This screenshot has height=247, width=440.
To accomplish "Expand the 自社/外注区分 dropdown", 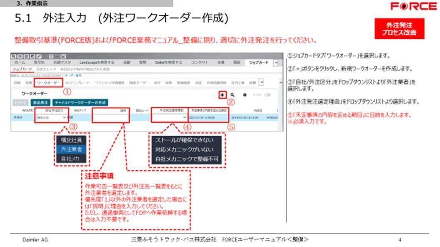I will tap(64, 118).
